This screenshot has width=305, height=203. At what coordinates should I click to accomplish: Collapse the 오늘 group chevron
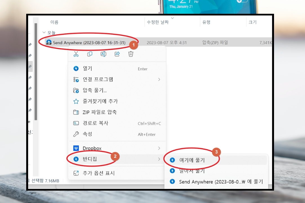point(44,32)
